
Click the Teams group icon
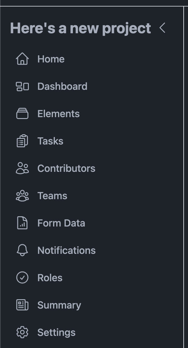tap(22, 196)
